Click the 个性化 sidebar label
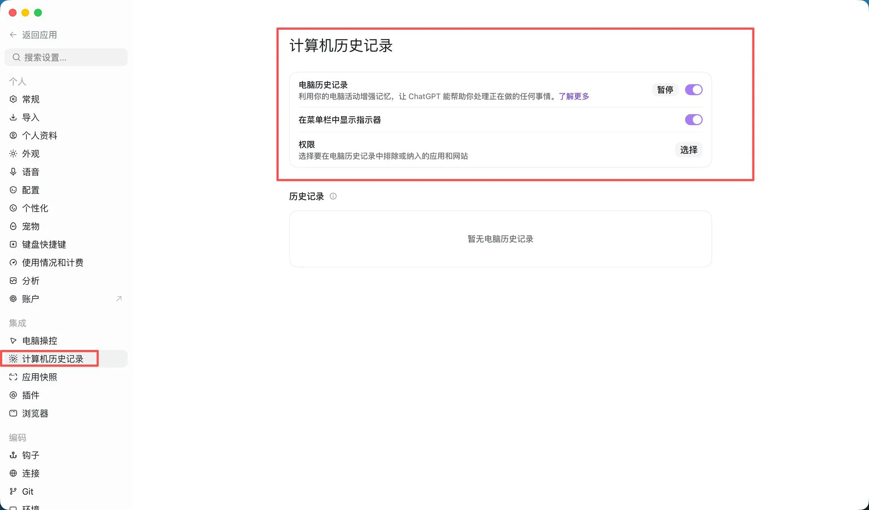 (35, 208)
